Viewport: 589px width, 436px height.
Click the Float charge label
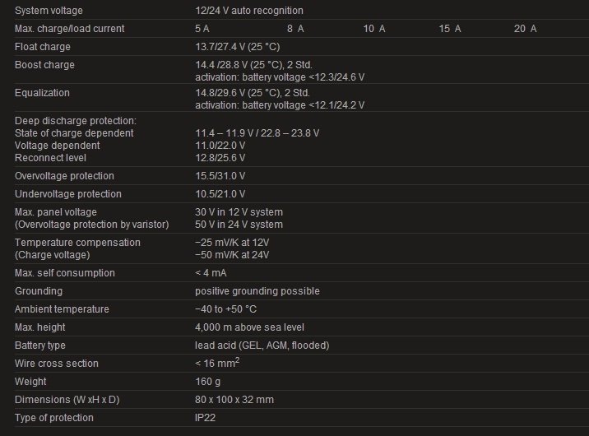(x=43, y=47)
